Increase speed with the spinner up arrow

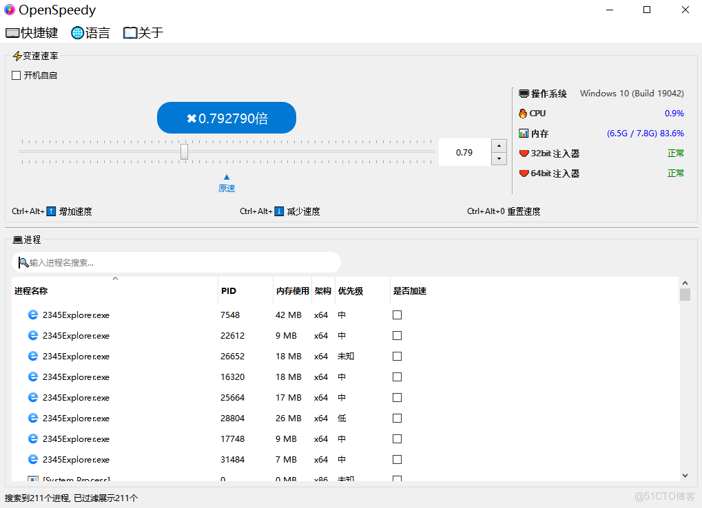tap(499, 146)
